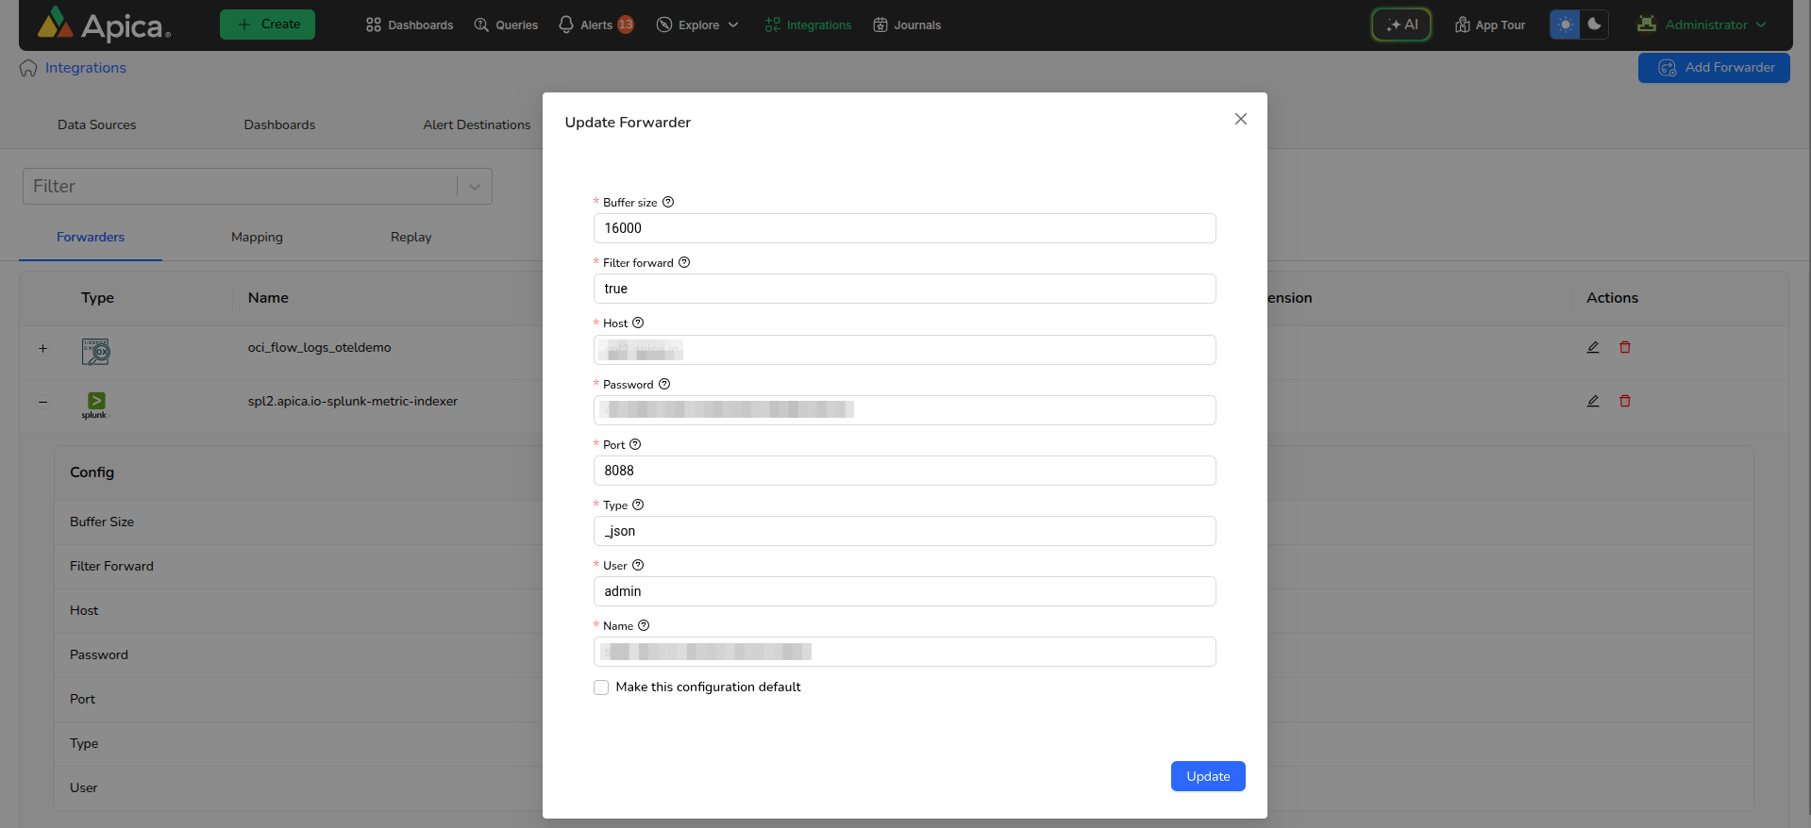
Task: Expand the oci_flow_logs_oteldemo row
Action: [x=42, y=348]
